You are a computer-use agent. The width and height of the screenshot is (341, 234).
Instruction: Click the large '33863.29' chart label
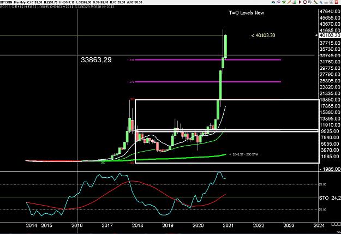(x=96, y=60)
